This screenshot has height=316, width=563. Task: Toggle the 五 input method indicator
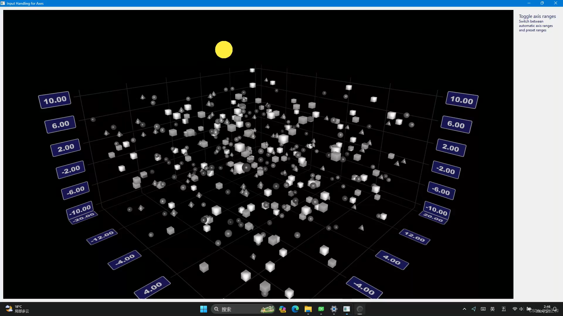tap(504, 309)
